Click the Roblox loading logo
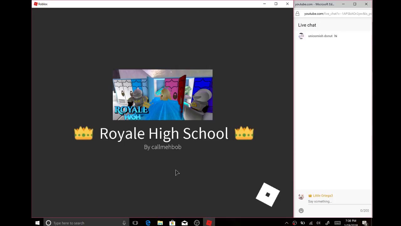Image resolution: width=401 pixels, height=226 pixels. [268, 195]
